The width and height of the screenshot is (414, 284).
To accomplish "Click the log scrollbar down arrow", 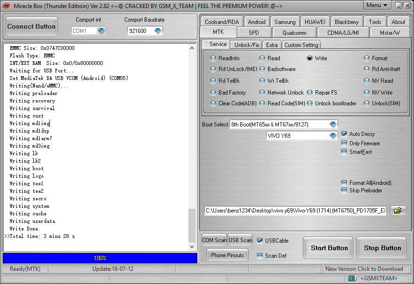I will point(192,247).
